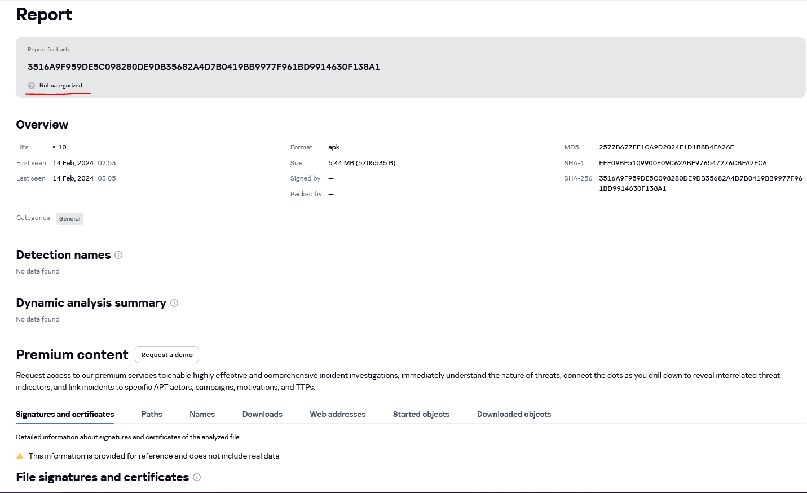This screenshot has width=807, height=493.
Task: Click the Last seen time 03:05
Action: pyautogui.click(x=107, y=178)
